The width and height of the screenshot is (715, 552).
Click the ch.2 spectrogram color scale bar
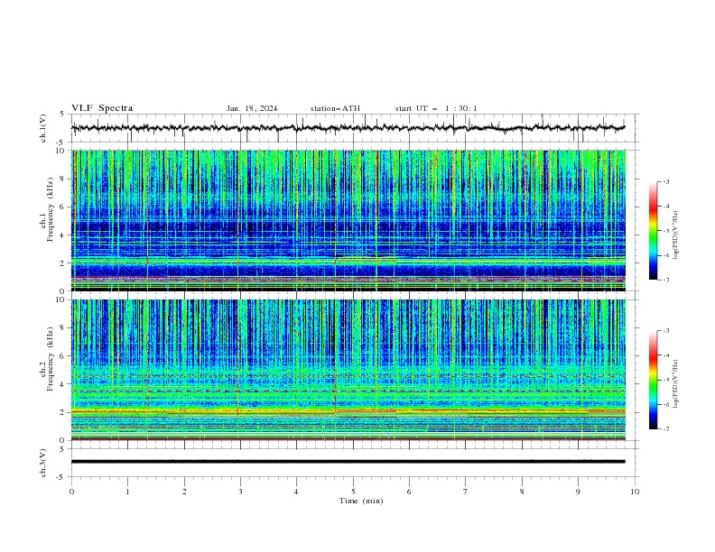(x=653, y=380)
